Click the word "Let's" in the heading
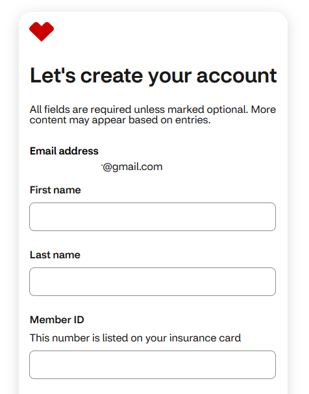 (x=53, y=75)
